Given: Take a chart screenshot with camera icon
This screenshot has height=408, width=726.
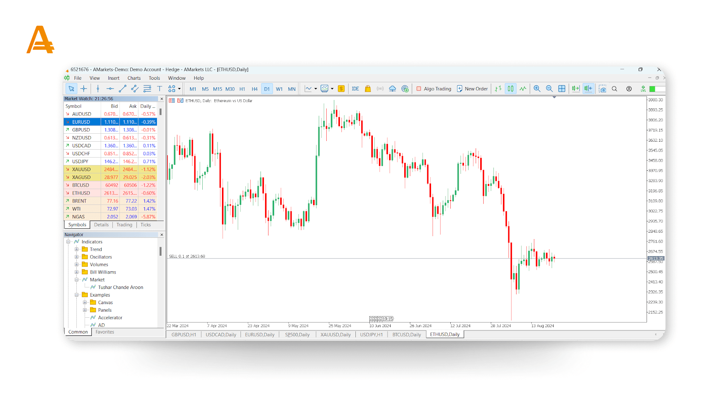Looking at the screenshot, I should point(602,89).
